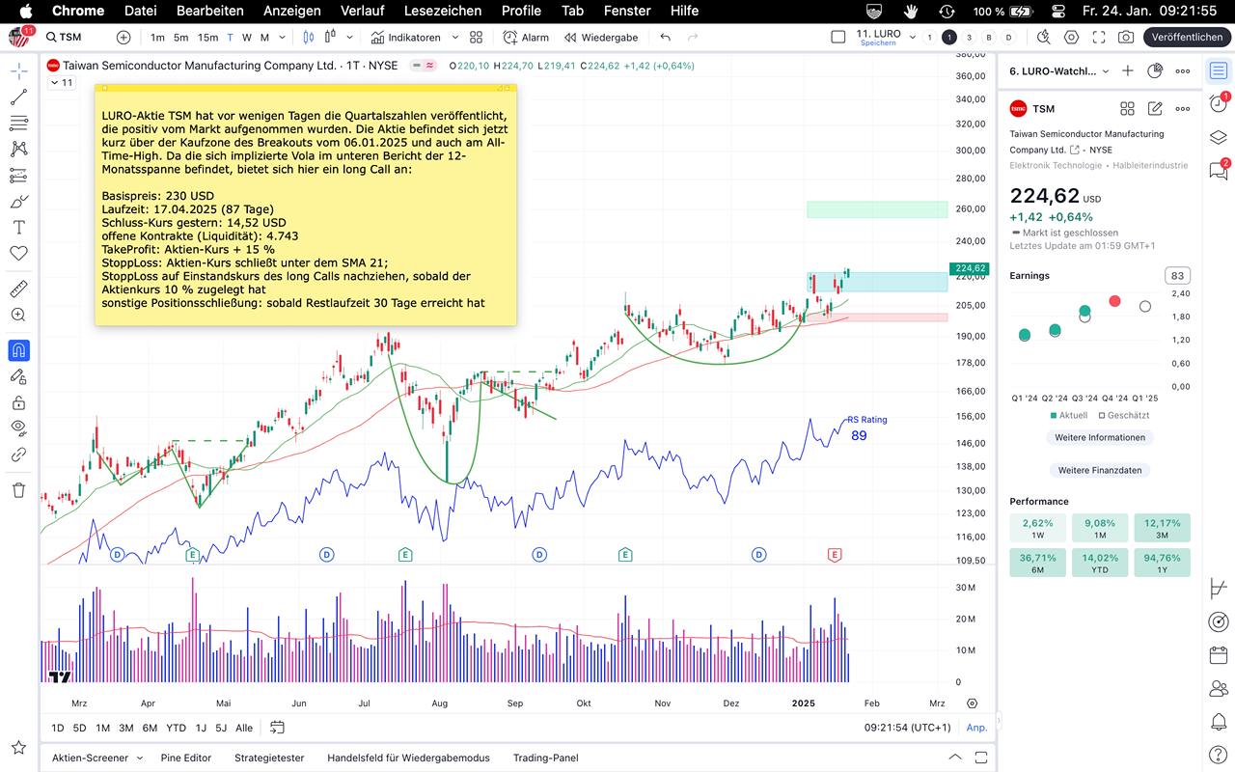Open the alerts panel with alarm clock

click(1218, 102)
